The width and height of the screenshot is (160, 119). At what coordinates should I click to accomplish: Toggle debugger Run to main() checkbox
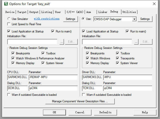coord(127,31)
